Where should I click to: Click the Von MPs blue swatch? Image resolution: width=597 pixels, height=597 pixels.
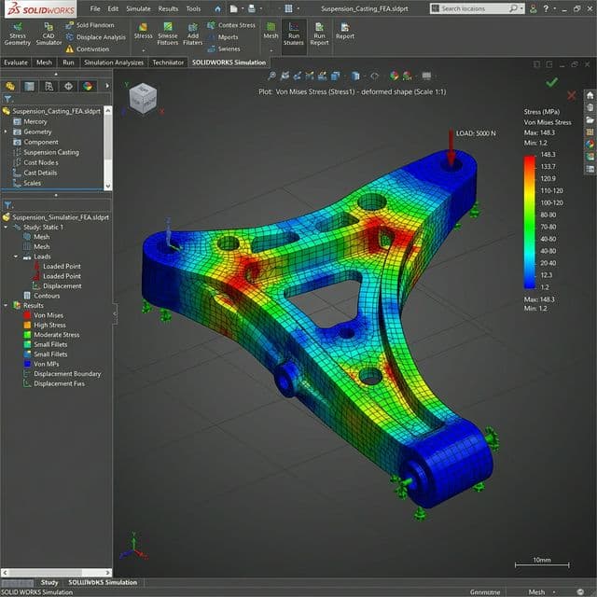coord(27,364)
